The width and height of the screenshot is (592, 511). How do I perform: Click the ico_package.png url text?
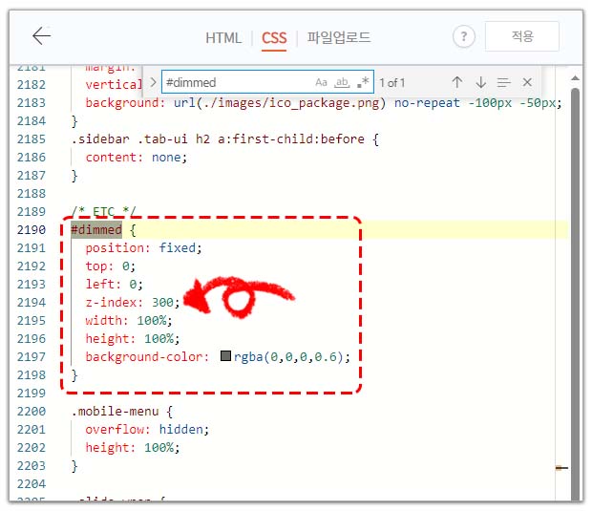pyautogui.click(x=280, y=103)
